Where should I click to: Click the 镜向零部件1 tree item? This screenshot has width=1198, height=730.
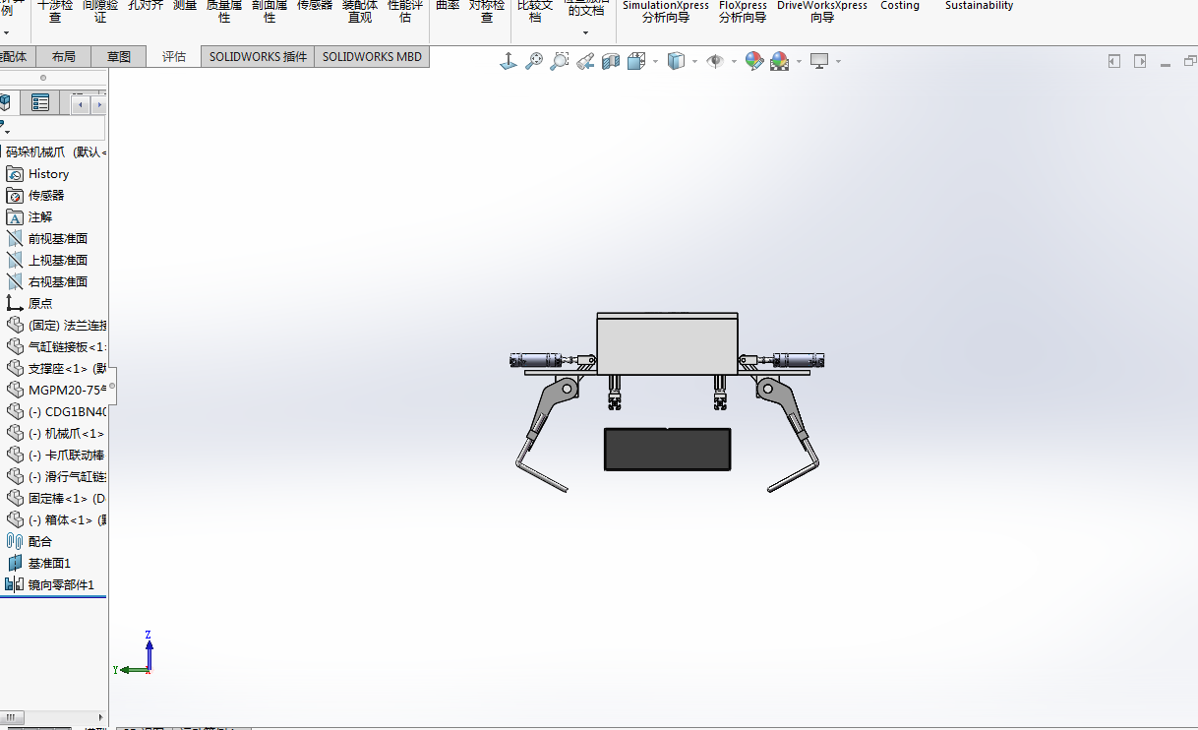[x=60, y=585]
